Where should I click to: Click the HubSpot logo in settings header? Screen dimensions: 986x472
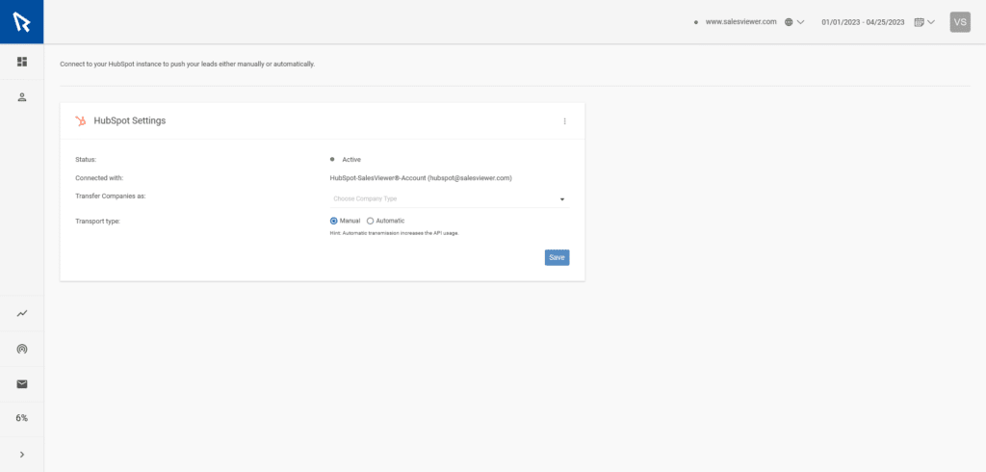(81, 121)
